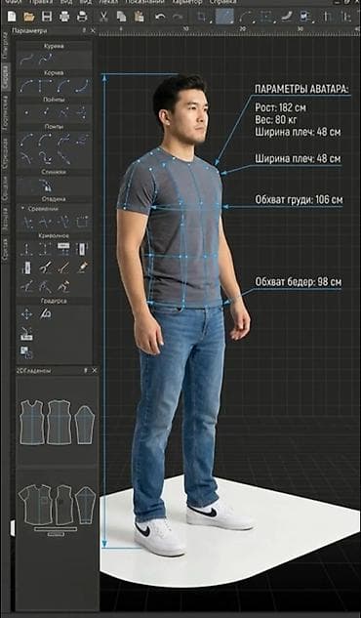Viewport: 361px width, 618px height.
Task: Click the 'Обхват груди: 106 см' label
Action: coord(299,199)
